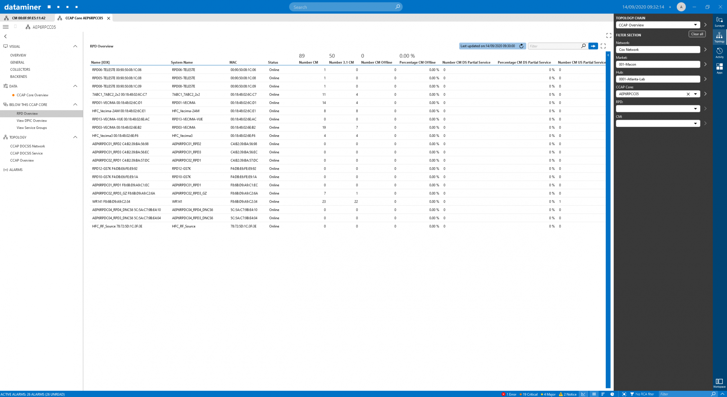Collapse the BELOW THIS CCAP CORE section
727x397 pixels.
75,104
